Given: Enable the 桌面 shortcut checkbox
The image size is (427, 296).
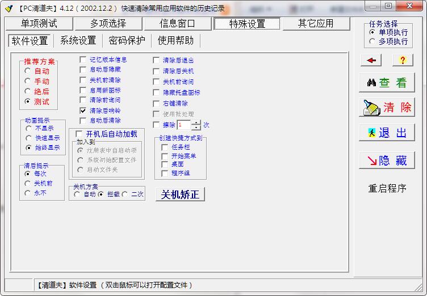Looking at the screenshot, I should (165, 164).
